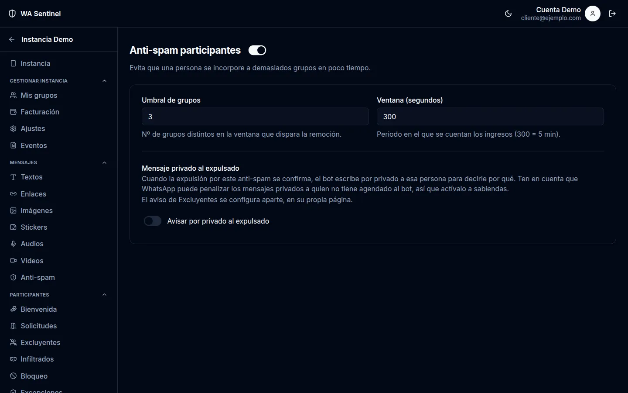Click the Instancia phone icon
The width and height of the screenshot is (628, 393).
[x=13, y=63]
